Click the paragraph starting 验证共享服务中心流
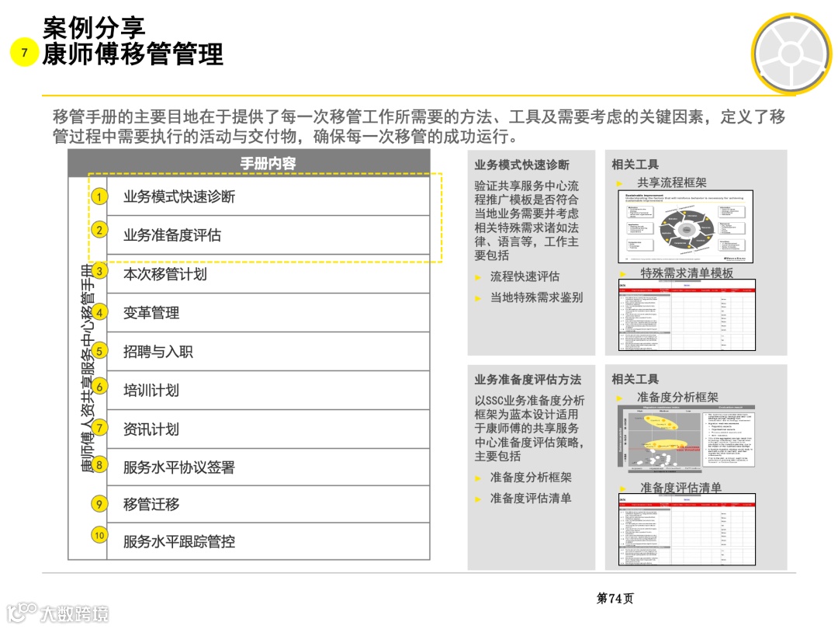Viewport: 838px width, 629px height. 526,221
